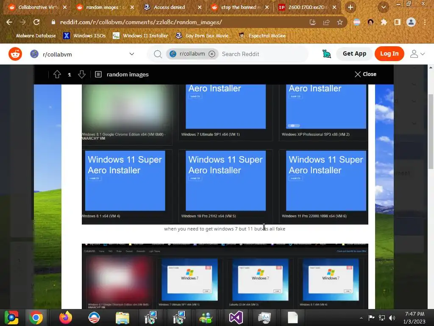Screen dimensions: 434x326
Task: Remove the r/collabvm search filter
Action: click(x=212, y=54)
